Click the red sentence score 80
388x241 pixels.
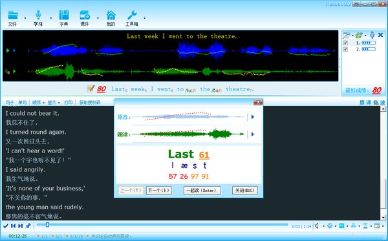tap(102, 89)
